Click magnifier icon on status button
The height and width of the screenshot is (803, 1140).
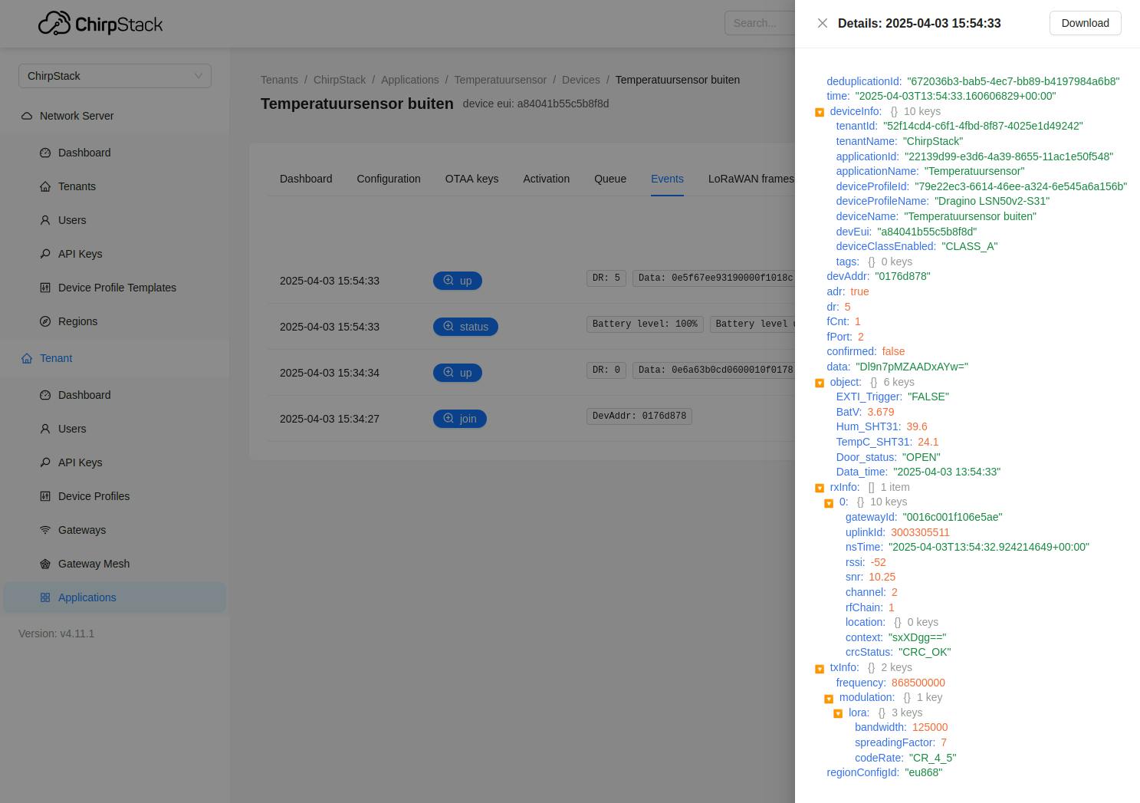click(x=448, y=326)
